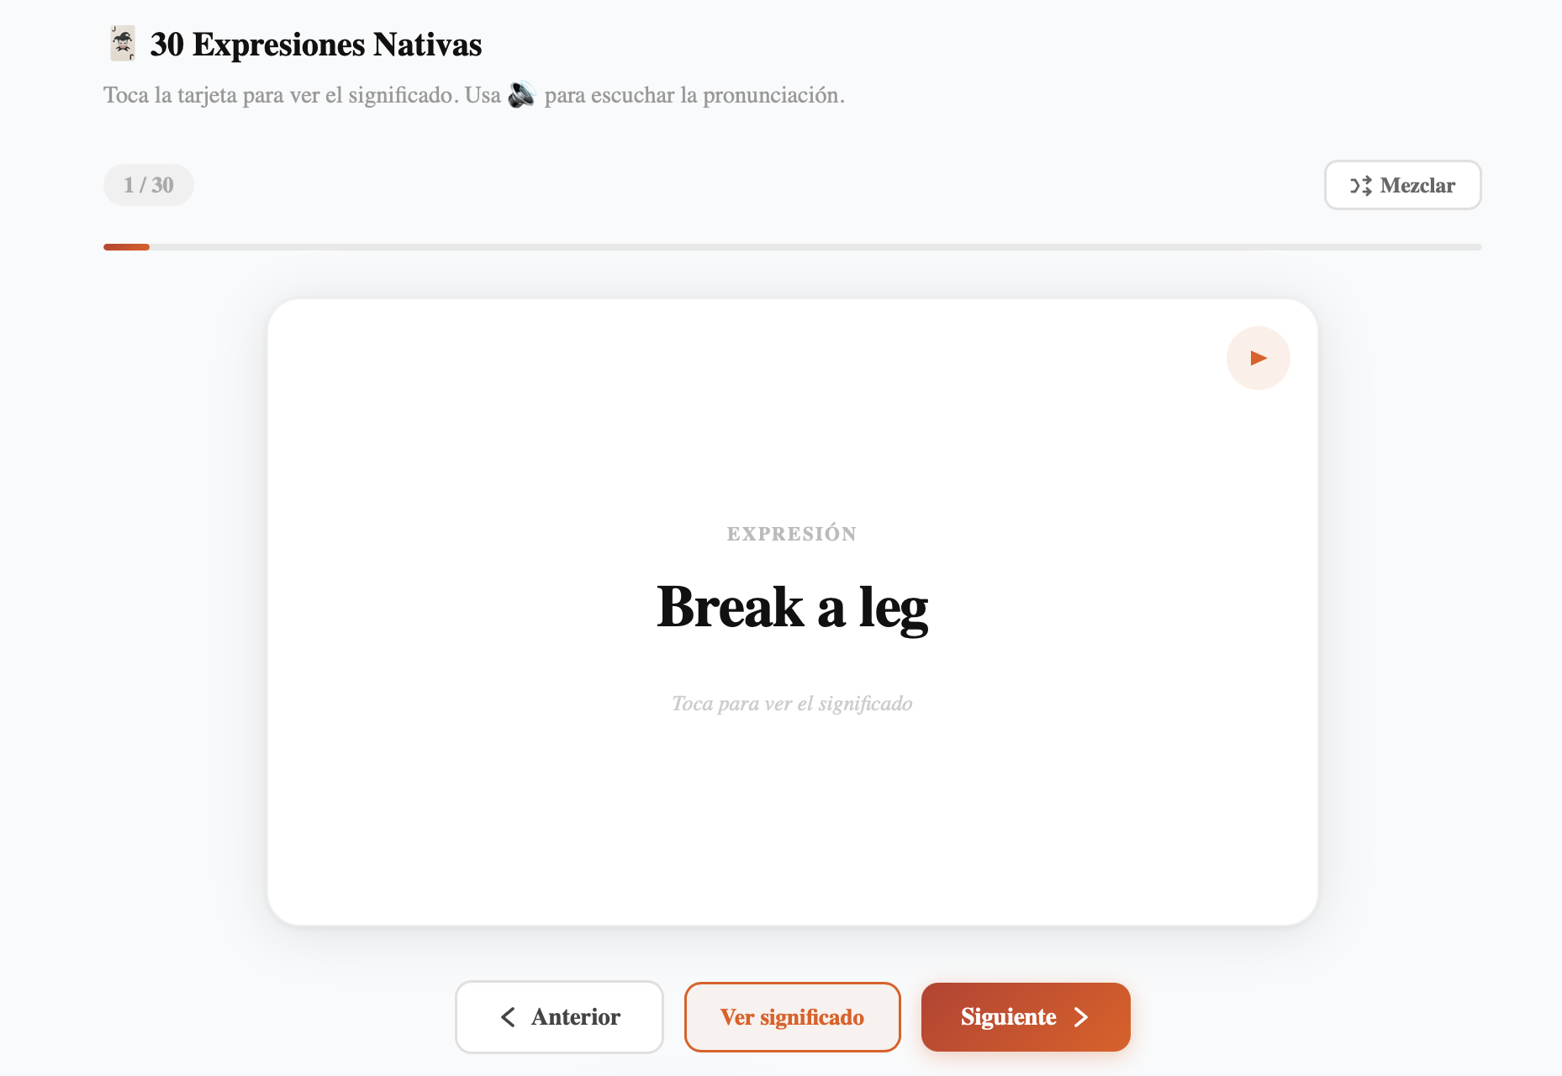Click the instruction text about touching the card
Screen dimensions: 1562x1076
(x=474, y=95)
